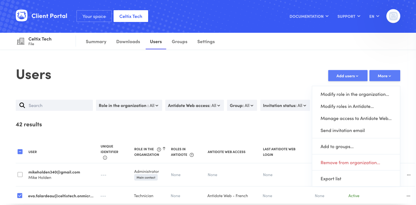416x205 pixels.
Task: Click the Antidote Web Access column header
Action: point(227,152)
